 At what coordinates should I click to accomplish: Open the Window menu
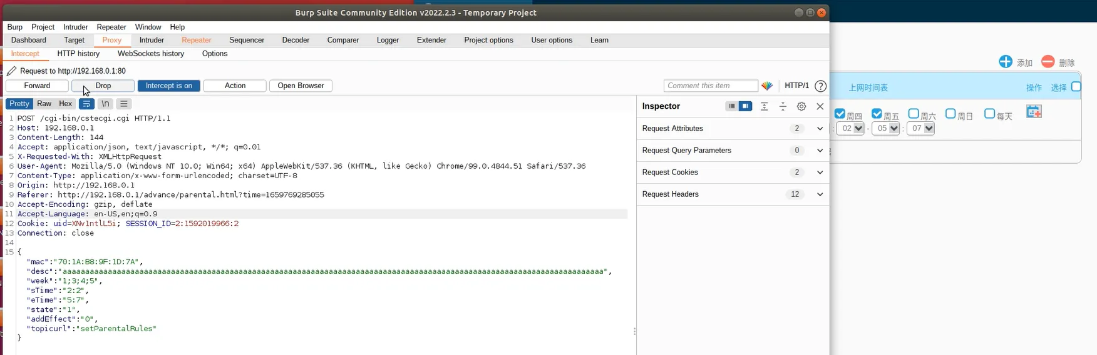click(148, 27)
